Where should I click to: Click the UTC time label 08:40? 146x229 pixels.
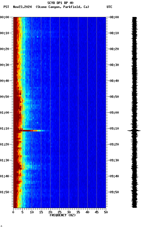tap(114, 81)
